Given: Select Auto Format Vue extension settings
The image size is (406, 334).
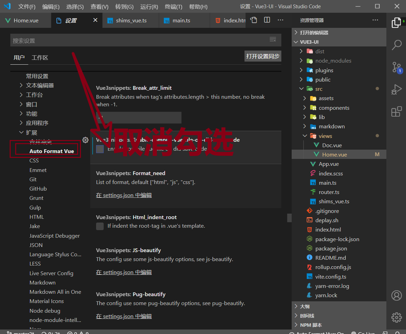Looking at the screenshot, I should pos(52,151).
